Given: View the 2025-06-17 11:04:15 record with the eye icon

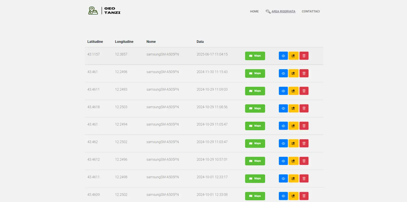Looking at the screenshot, I should pos(283,56).
